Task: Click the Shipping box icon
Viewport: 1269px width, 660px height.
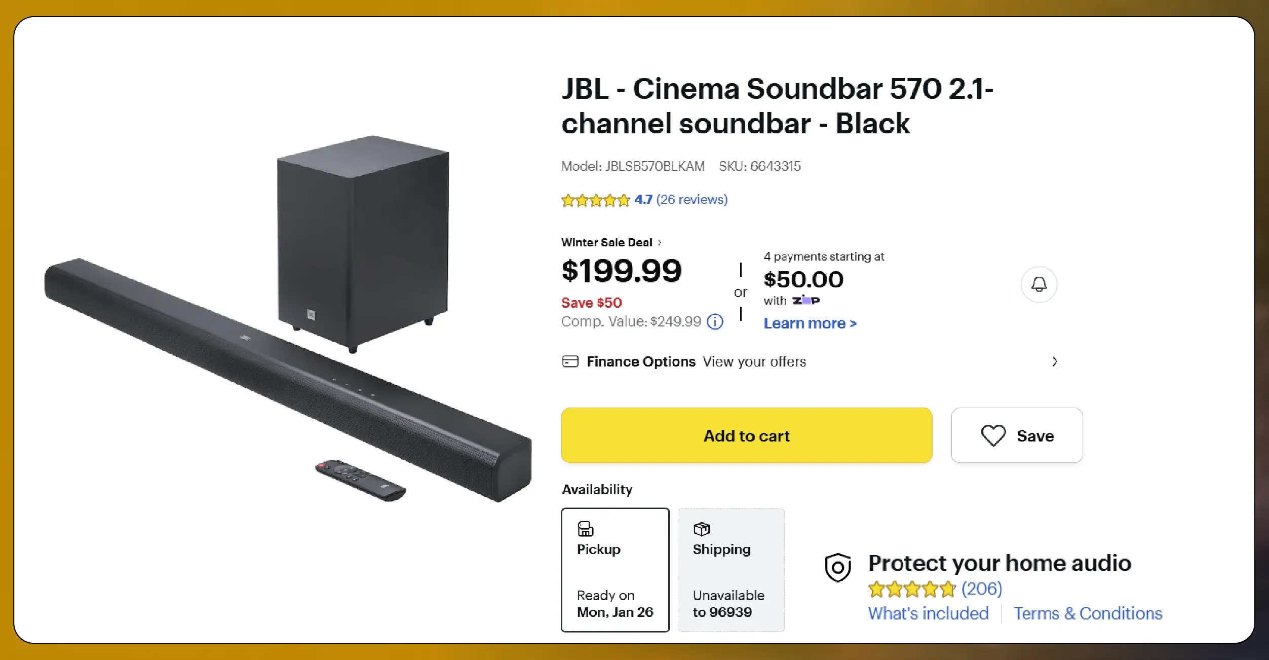Action: click(702, 529)
